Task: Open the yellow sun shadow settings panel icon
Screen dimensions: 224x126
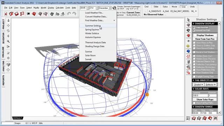Action: pos(188,46)
